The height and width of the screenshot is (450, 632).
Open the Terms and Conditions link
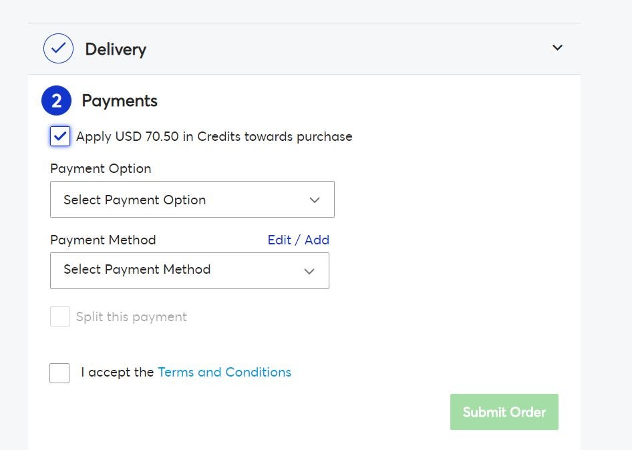[x=224, y=373]
